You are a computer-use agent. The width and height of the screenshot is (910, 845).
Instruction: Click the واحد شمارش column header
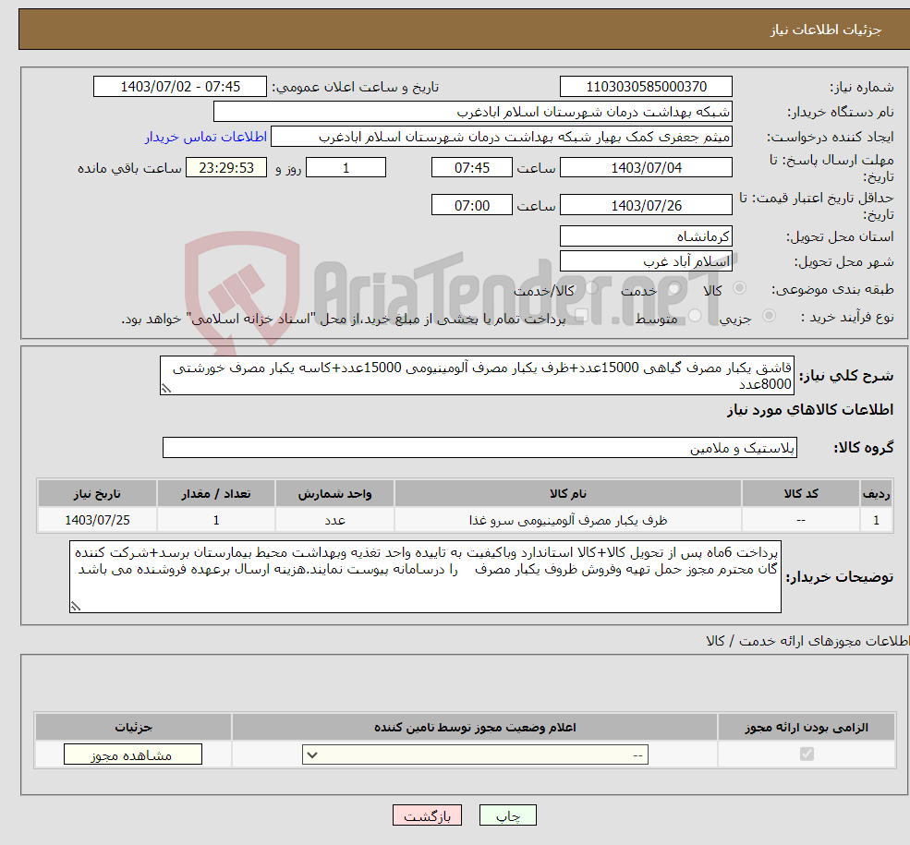(334, 493)
